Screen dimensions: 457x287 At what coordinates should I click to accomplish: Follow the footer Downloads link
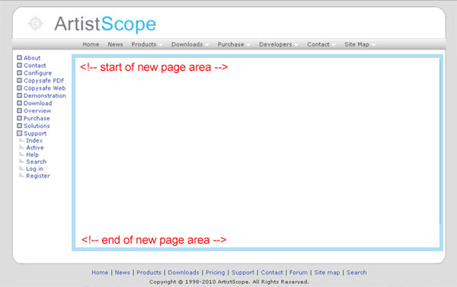184,273
